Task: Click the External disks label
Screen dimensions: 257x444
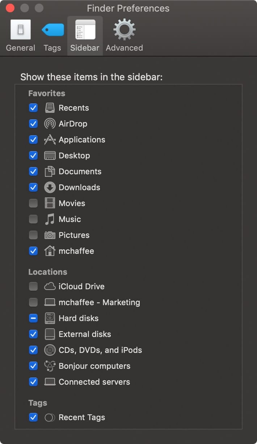Action: 85,334
